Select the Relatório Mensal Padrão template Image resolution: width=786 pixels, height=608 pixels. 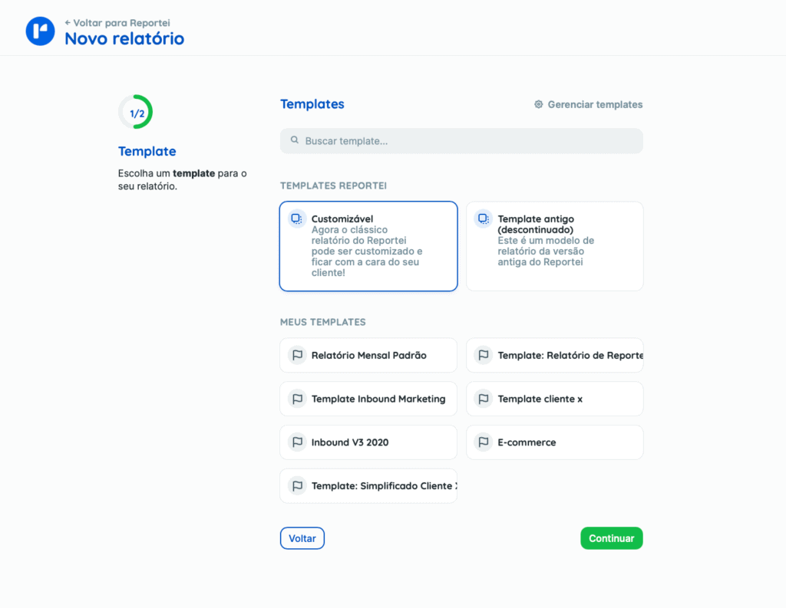pyautogui.click(x=368, y=355)
